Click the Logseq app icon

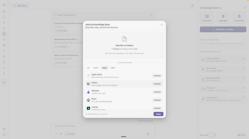click(88, 108)
